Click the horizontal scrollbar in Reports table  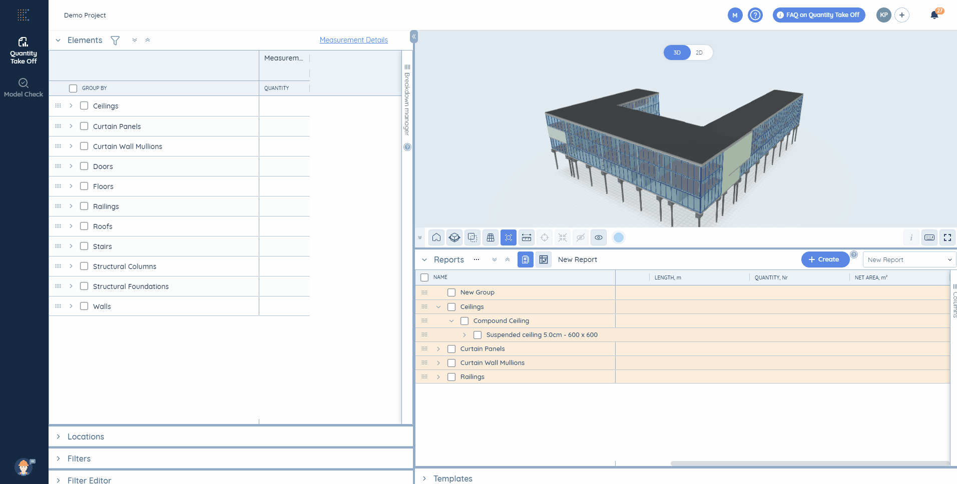pos(810,463)
